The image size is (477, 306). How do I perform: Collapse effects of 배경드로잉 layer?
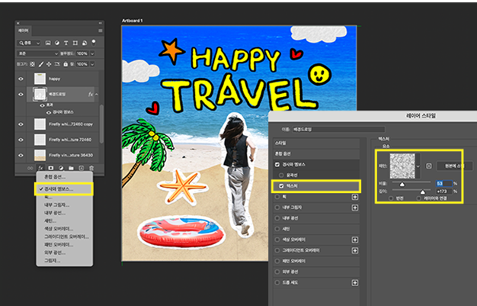[97, 95]
